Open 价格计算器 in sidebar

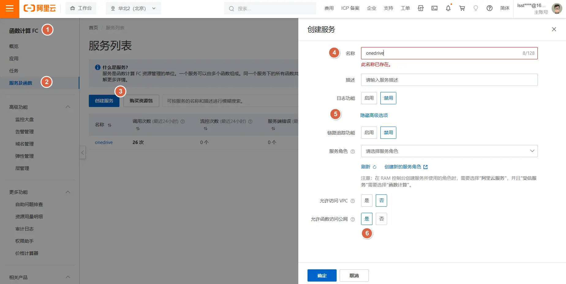(27, 253)
